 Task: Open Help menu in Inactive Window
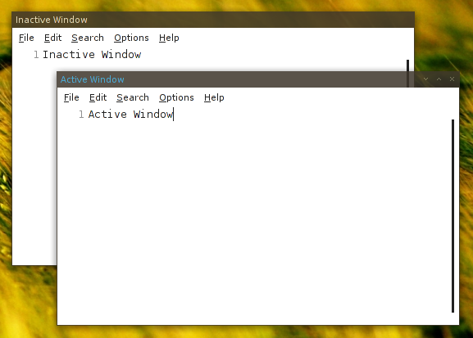click(169, 38)
